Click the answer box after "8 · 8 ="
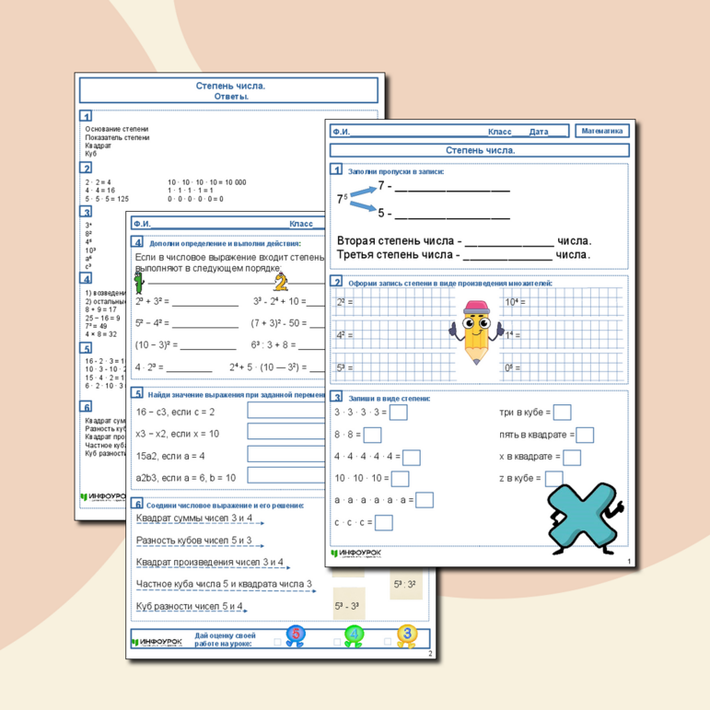The width and height of the screenshot is (710, 710). (372, 435)
